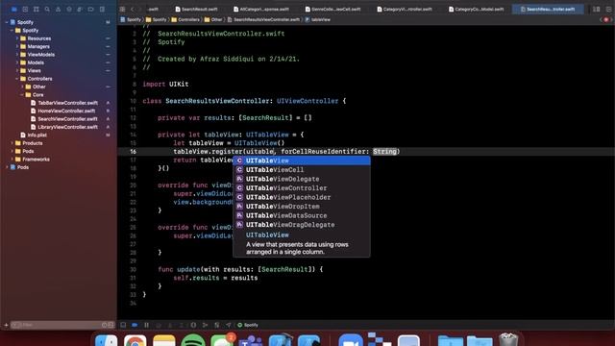Choose UITableViewDataSource from autocomplete
615x346 pixels.
pyautogui.click(x=301, y=215)
